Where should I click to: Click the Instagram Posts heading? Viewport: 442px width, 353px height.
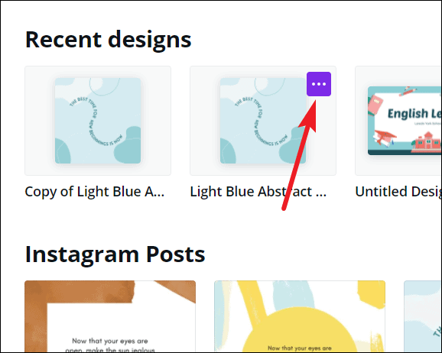(x=115, y=254)
